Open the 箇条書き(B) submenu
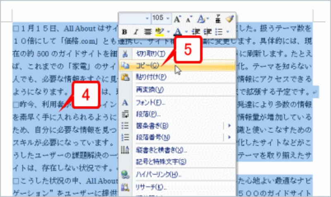 click(177, 126)
